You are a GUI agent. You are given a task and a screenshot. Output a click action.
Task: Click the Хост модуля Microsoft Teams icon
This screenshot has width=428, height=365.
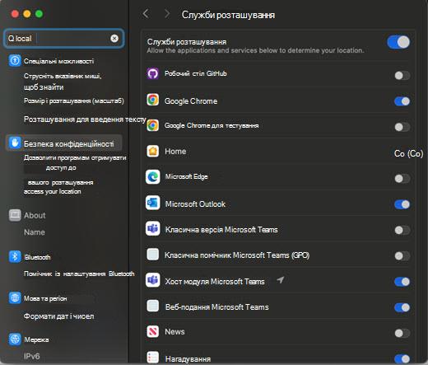pyautogui.click(x=153, y=280)
